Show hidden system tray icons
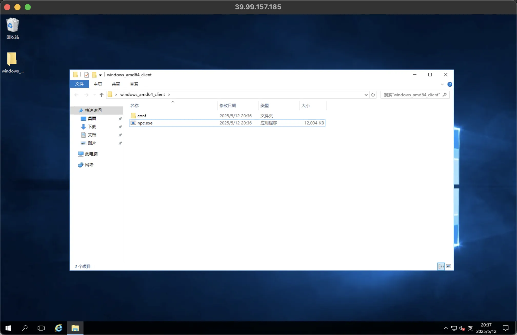This screenshot has width=517, height=335. pos(446,328)
